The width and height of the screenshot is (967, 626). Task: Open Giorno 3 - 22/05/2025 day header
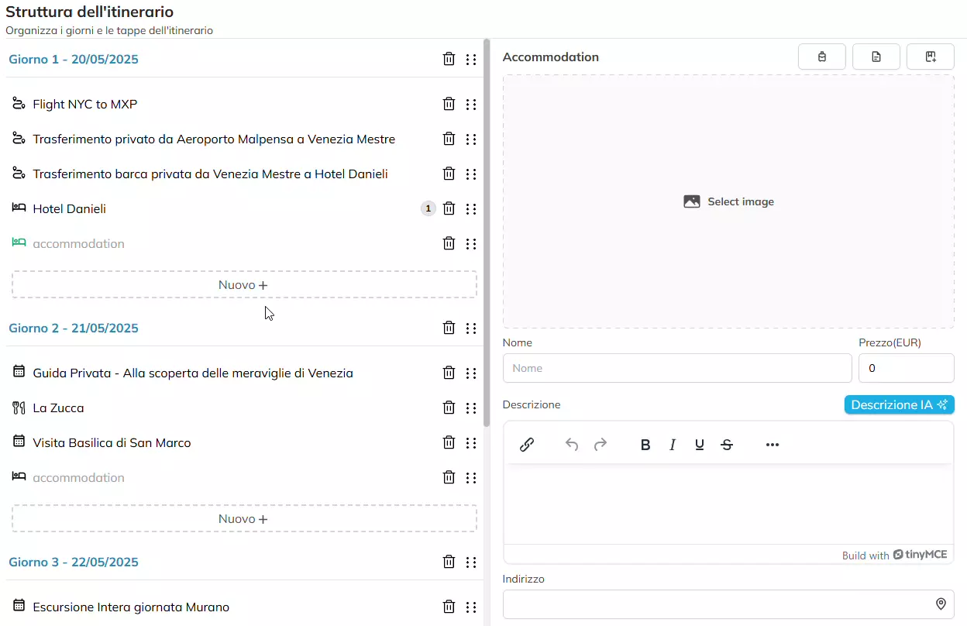(74, 562)
